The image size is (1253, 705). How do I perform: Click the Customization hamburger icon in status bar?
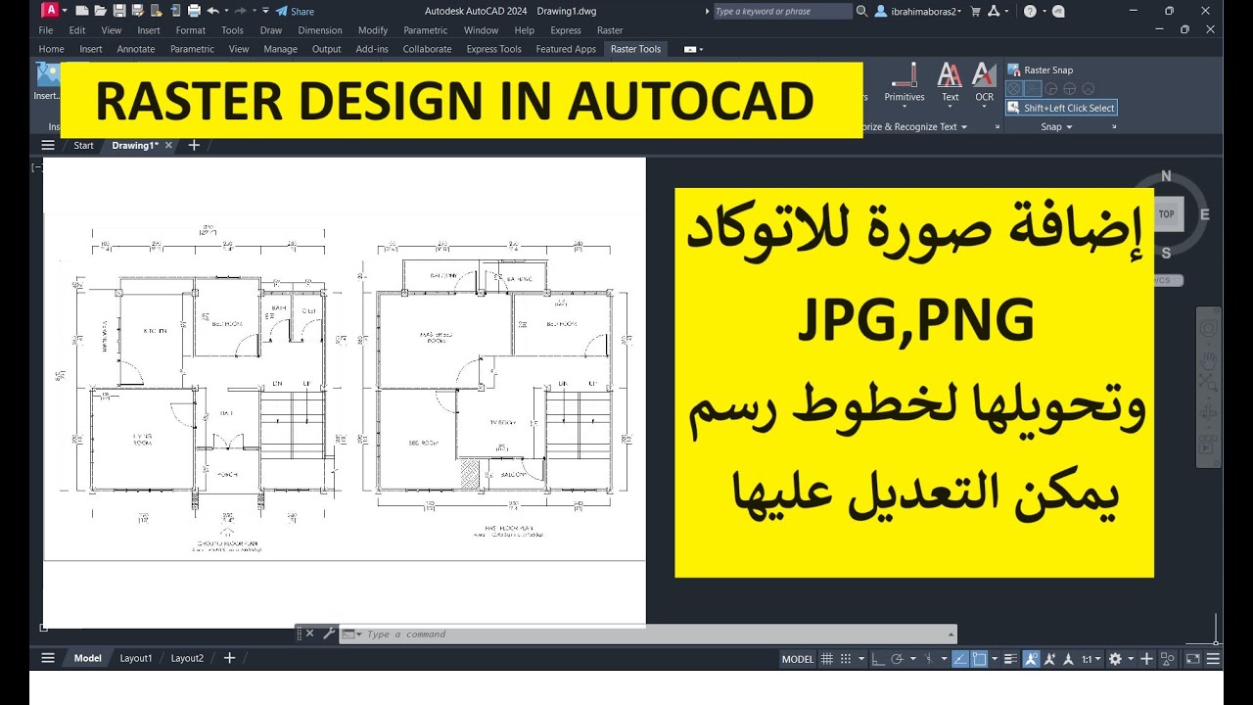point(1212,659)
